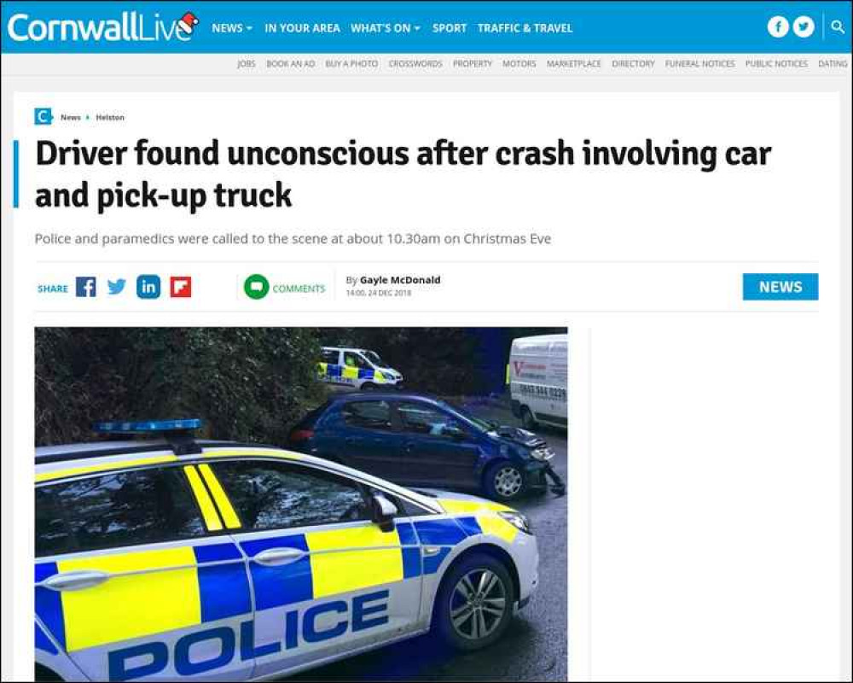Share the article on Flipboard

181,287
